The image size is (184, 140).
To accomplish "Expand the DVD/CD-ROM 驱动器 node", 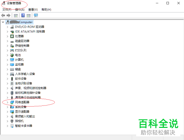I will pos(7,27).
